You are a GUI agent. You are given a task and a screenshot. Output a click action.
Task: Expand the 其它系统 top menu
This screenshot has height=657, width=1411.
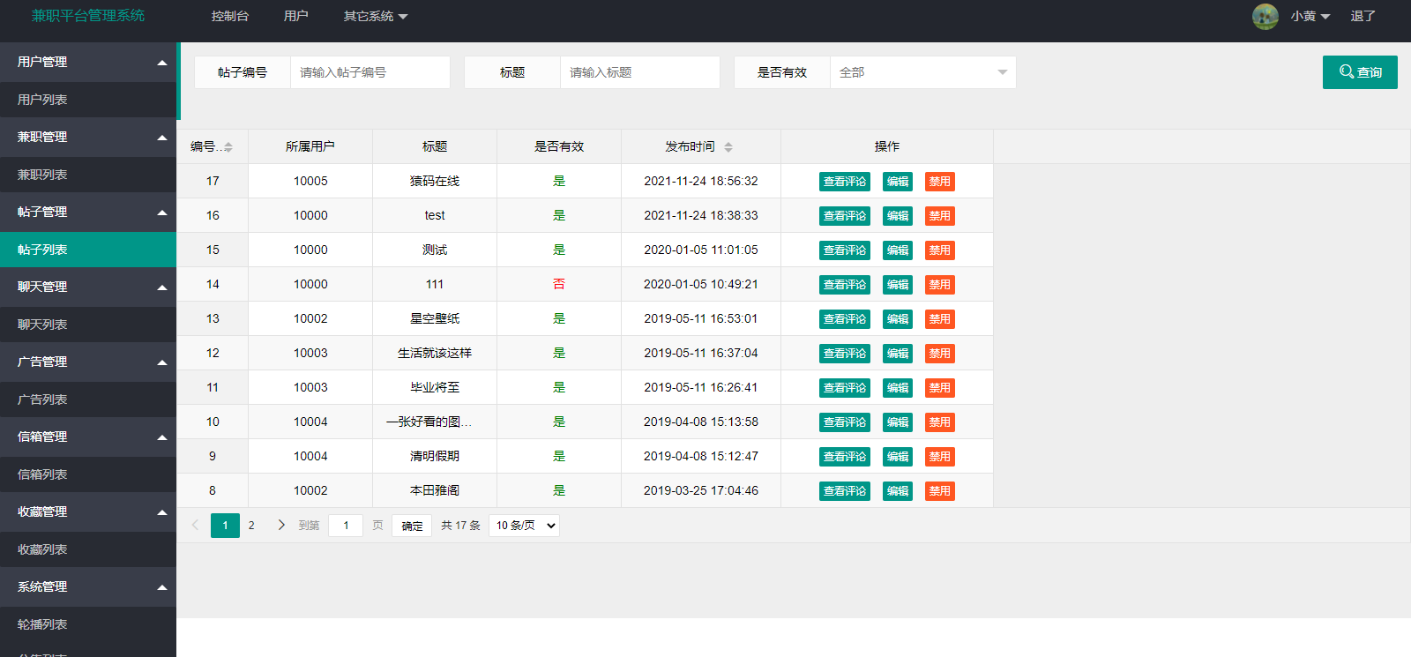[375, 16]
